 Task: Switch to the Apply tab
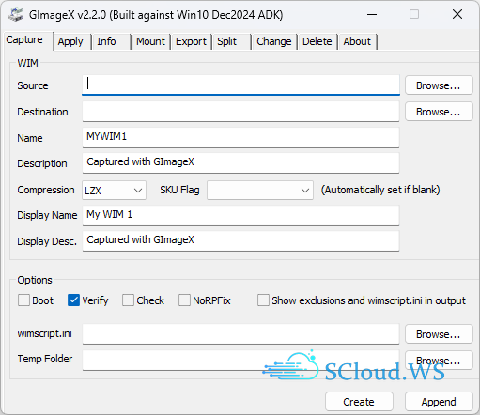tap(70, 41)
